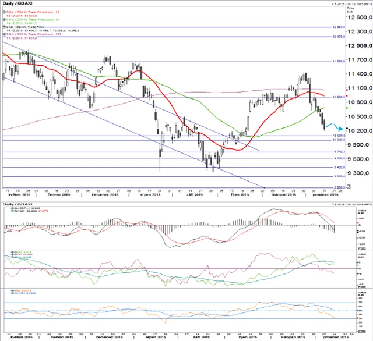Toggle the purple ROC legend icon
Image resolution: width=373 pixels, height=341 pixels.
pyautogui.click(x=12, y=254)
